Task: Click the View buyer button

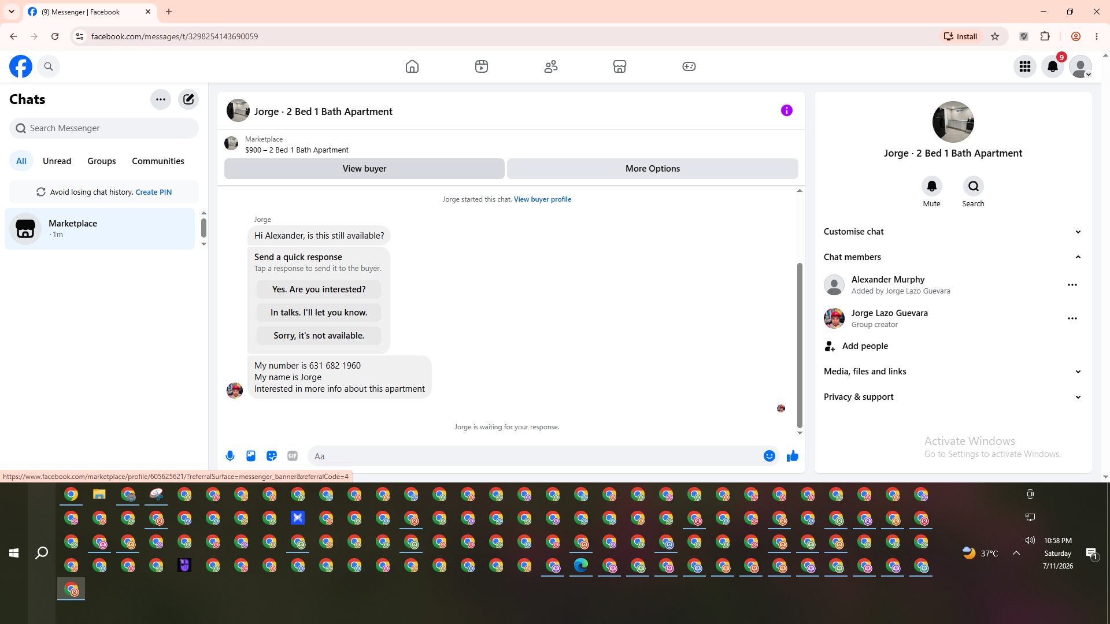Action: tap(364, 169)
